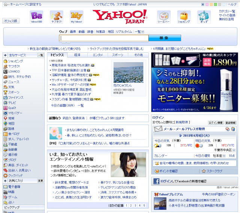Select the 経済 news tab
This screenshot has height=213, width=240.
click(77, 55)
